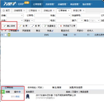Click the info icon next to 订单提醒
Image resolution: width=104 pixels, height=102 pixels.
click(18, 31)
